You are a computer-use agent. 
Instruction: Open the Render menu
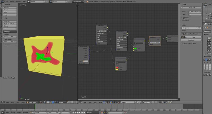tap(12, 2)
